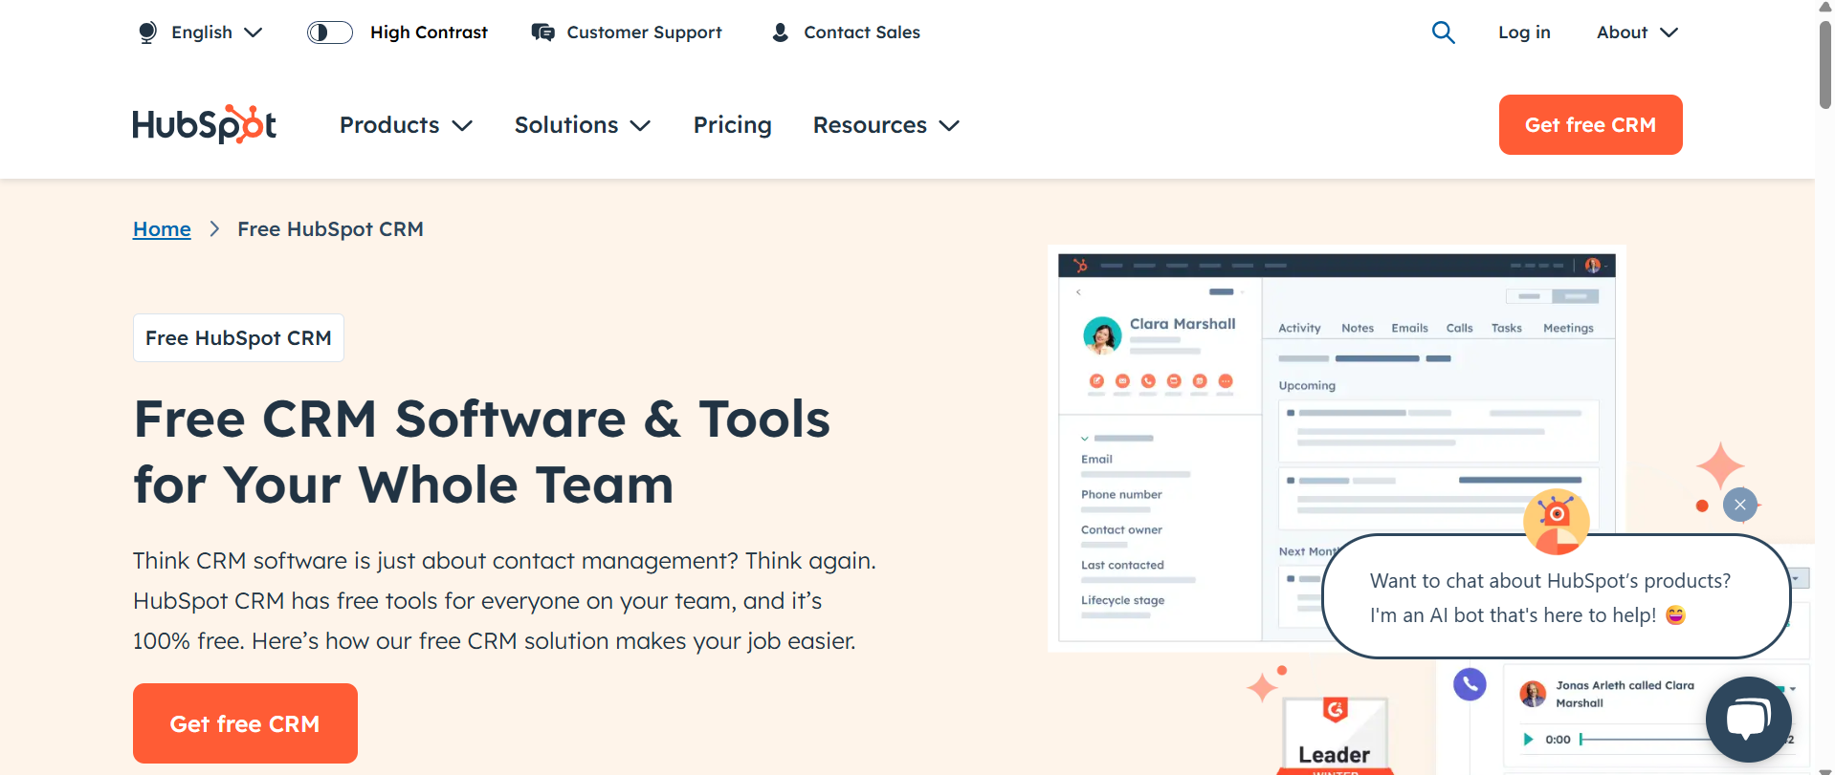Click the HubSpot bot avatar
This screenshot has width=1835, height=775.
pos(1556,522)
